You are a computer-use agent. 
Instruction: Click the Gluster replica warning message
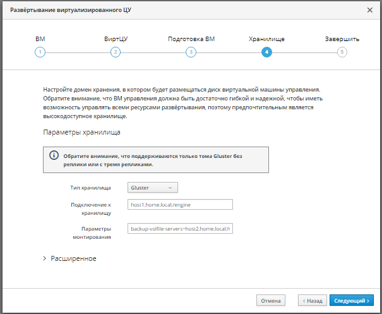pyautogui.click(x=161, y=160)
